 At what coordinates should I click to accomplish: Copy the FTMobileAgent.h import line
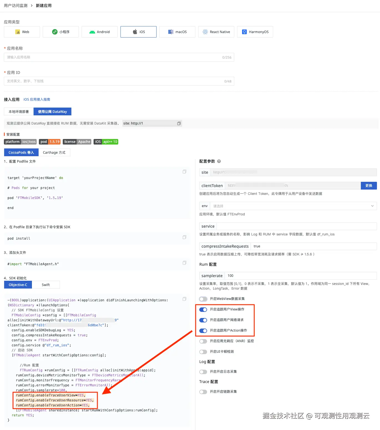(x=184, y=263)
